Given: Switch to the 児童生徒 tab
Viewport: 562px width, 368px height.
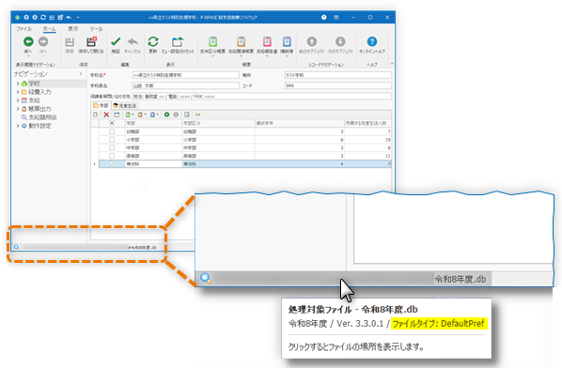Looking at the screenshot, I should pos(124,105).
